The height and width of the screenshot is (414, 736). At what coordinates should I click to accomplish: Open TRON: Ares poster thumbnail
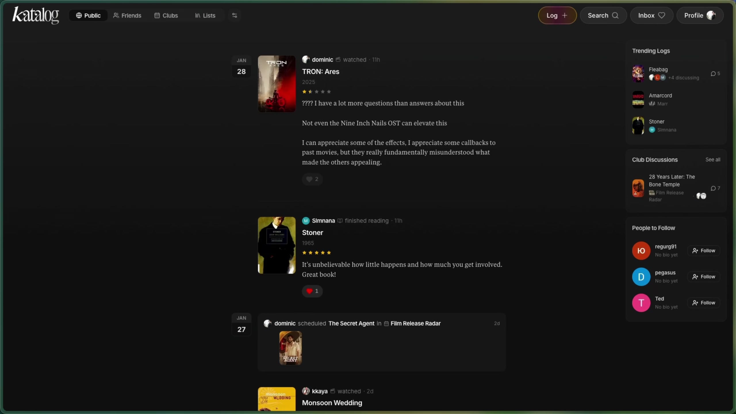[276, 84]
